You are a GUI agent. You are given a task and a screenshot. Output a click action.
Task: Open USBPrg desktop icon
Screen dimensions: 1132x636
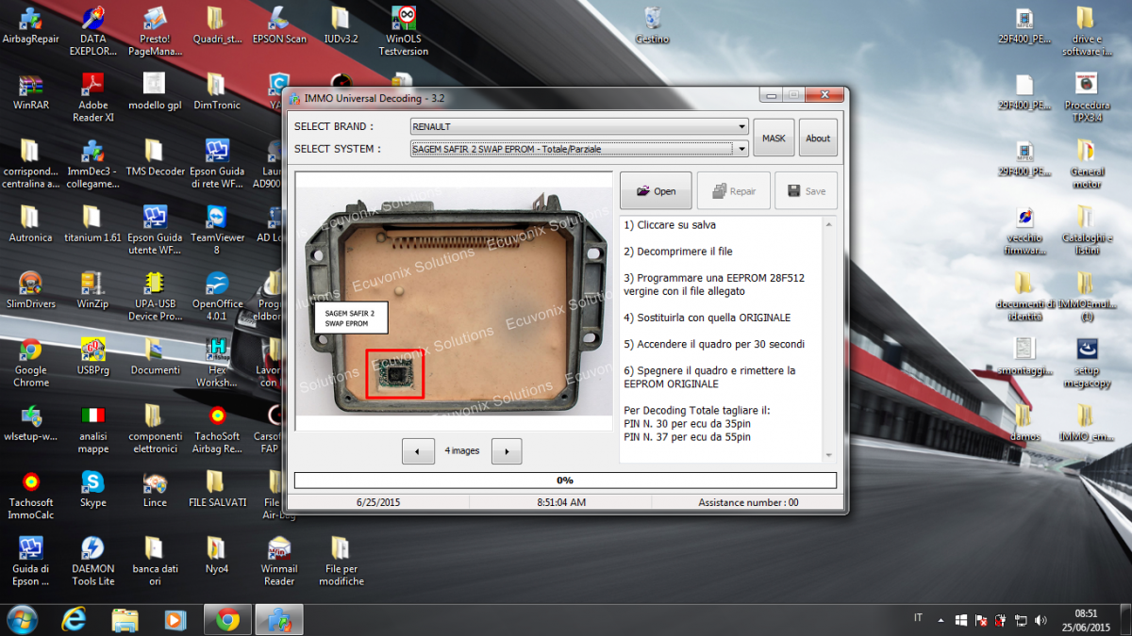coord(92,356)
